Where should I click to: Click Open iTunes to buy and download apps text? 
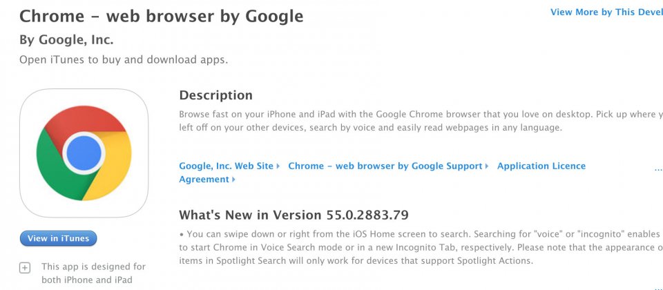[124, 59]
